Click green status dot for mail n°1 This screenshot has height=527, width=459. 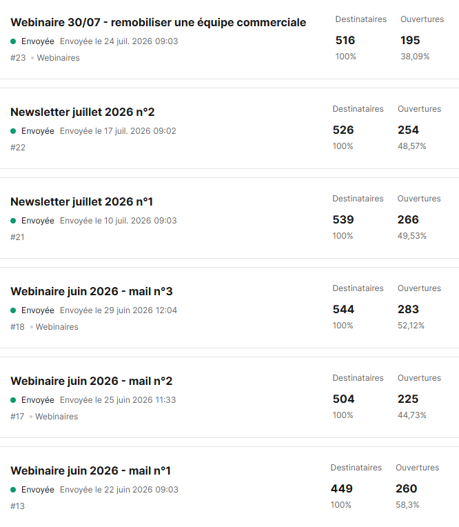[x=13, y=490]
